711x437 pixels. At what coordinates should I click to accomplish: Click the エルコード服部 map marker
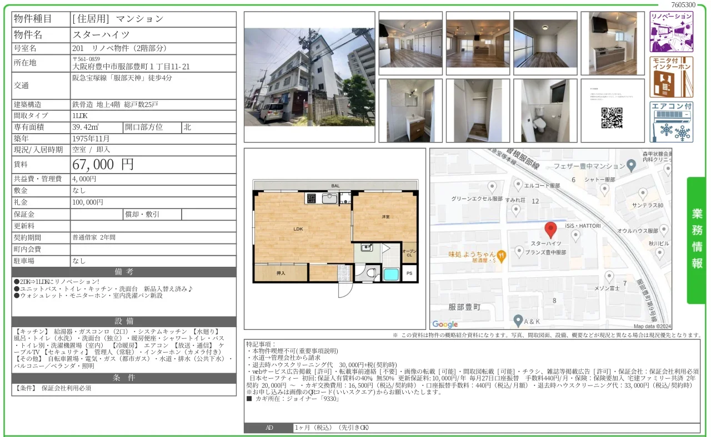tap(518, 184)
